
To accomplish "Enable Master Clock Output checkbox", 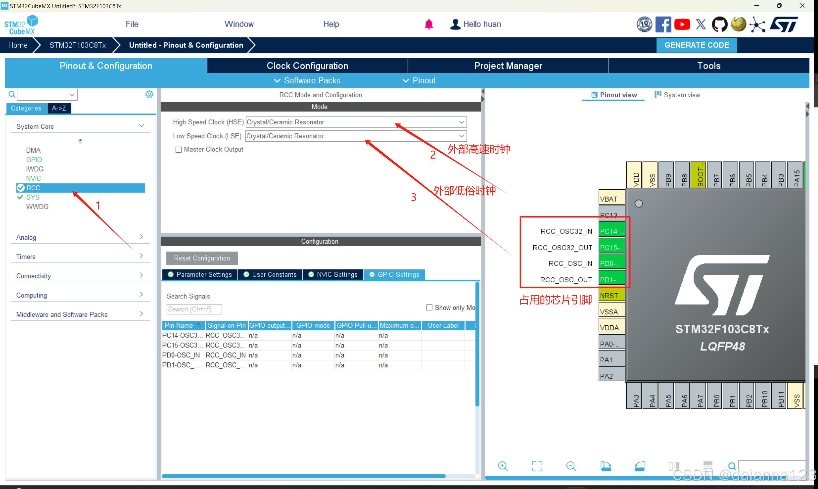I will pyautogui.click(x=179, y=150).
